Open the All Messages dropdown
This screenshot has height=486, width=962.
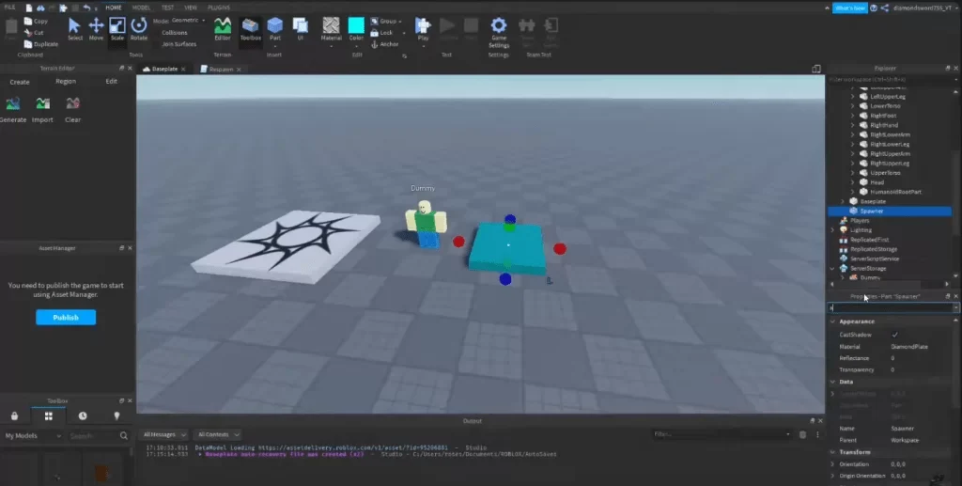[x=164, y=434]
